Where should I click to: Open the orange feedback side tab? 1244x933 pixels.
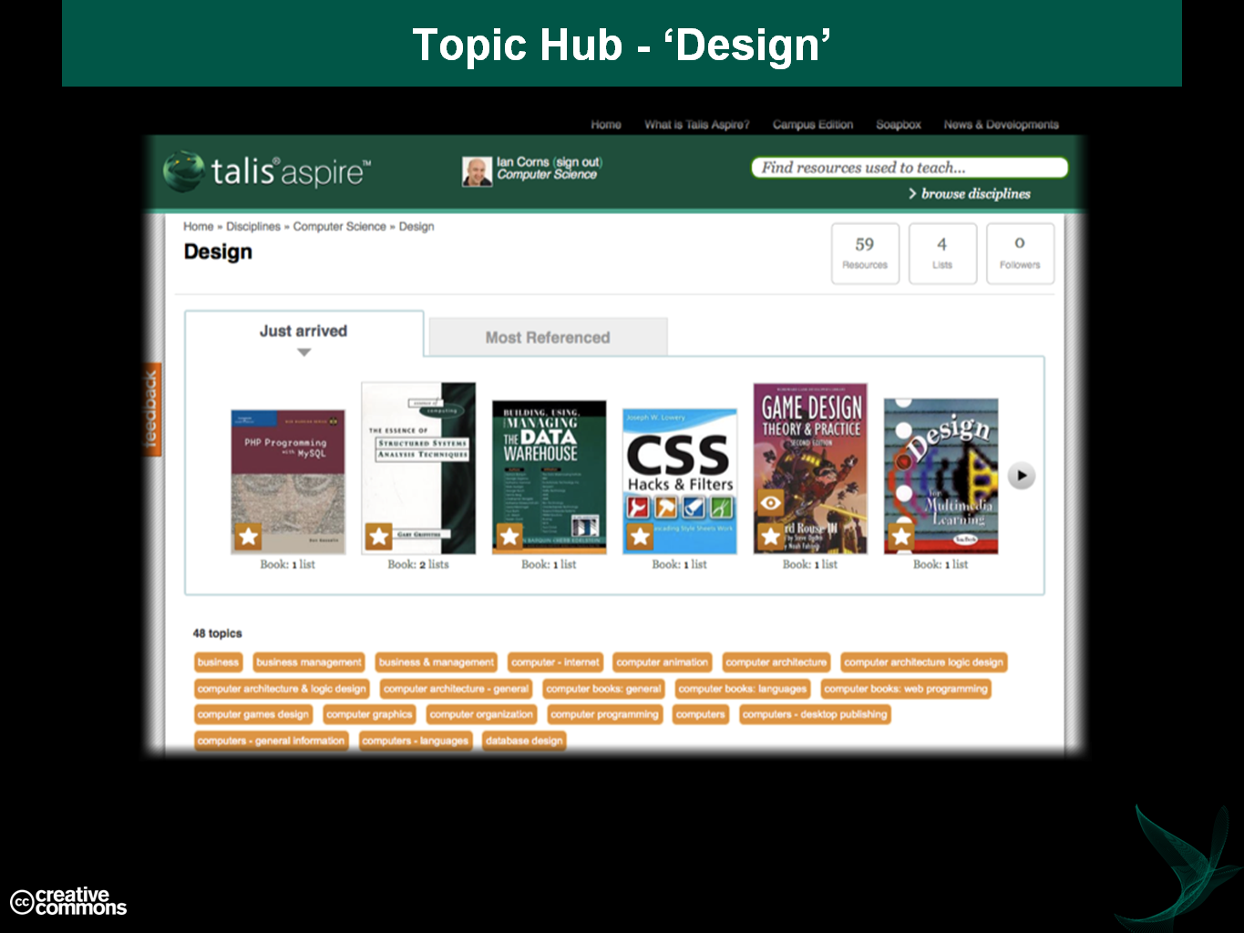pos(151,410)
